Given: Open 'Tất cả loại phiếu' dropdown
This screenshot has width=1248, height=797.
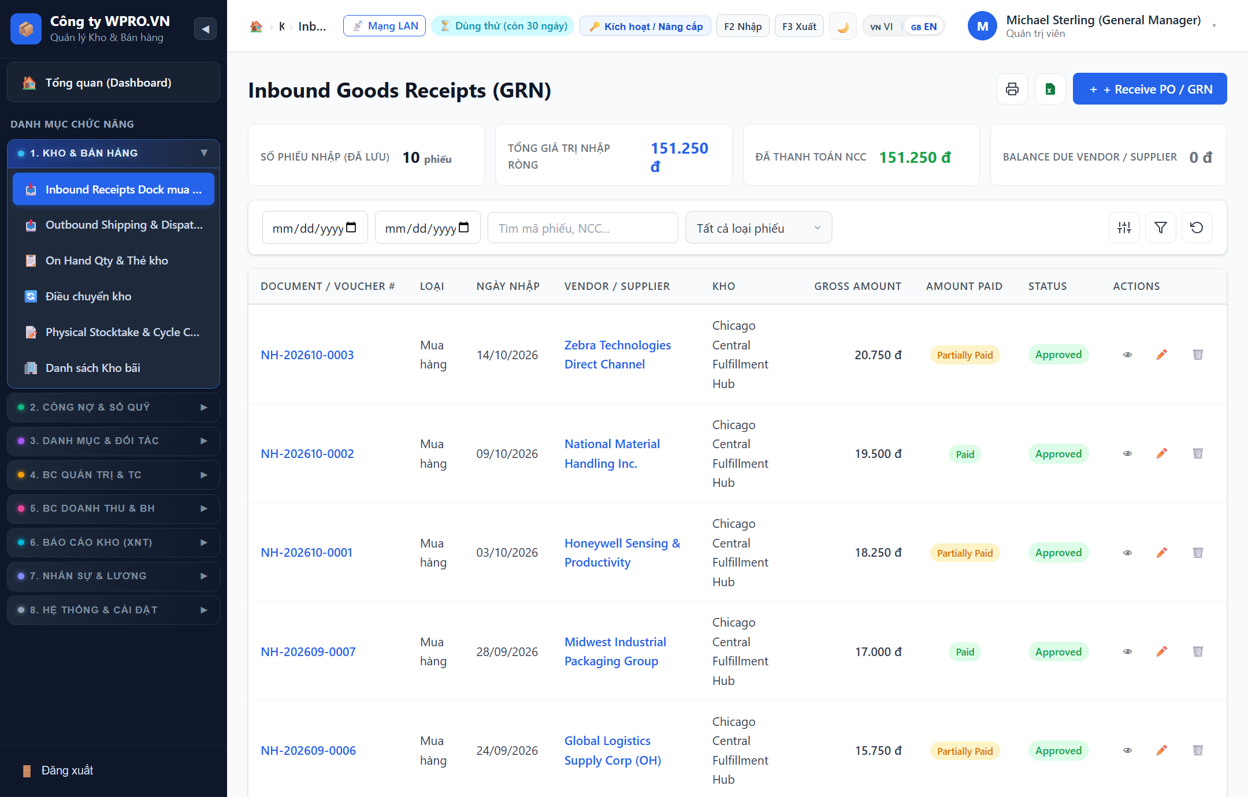Looking at the screenshot, I should coord(758,228).
